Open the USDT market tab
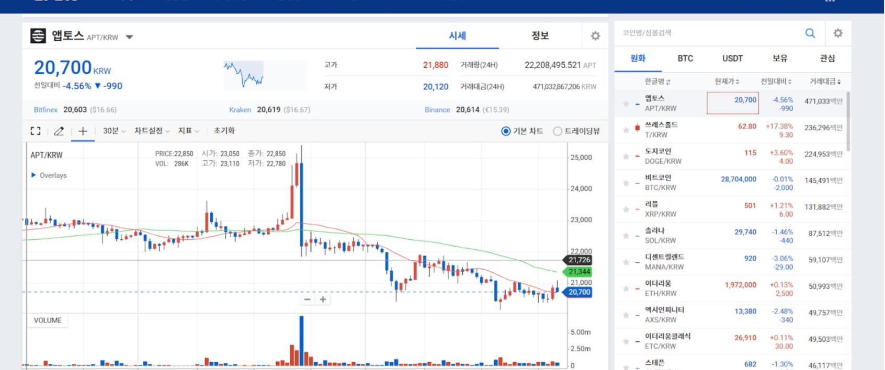The width and height of the screenshot is (885, 370). tap(732, 59)
